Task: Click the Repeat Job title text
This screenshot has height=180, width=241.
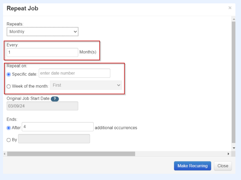Action: click(x=22, y=8)
